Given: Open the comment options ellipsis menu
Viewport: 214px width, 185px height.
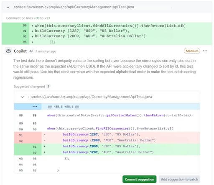Looking at the screenshot, I should click(205, 51).
